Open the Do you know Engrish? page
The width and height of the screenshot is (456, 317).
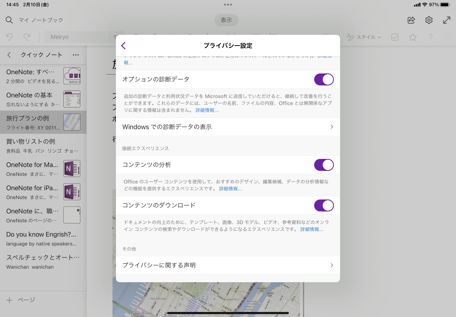click(x=43, y=239)
